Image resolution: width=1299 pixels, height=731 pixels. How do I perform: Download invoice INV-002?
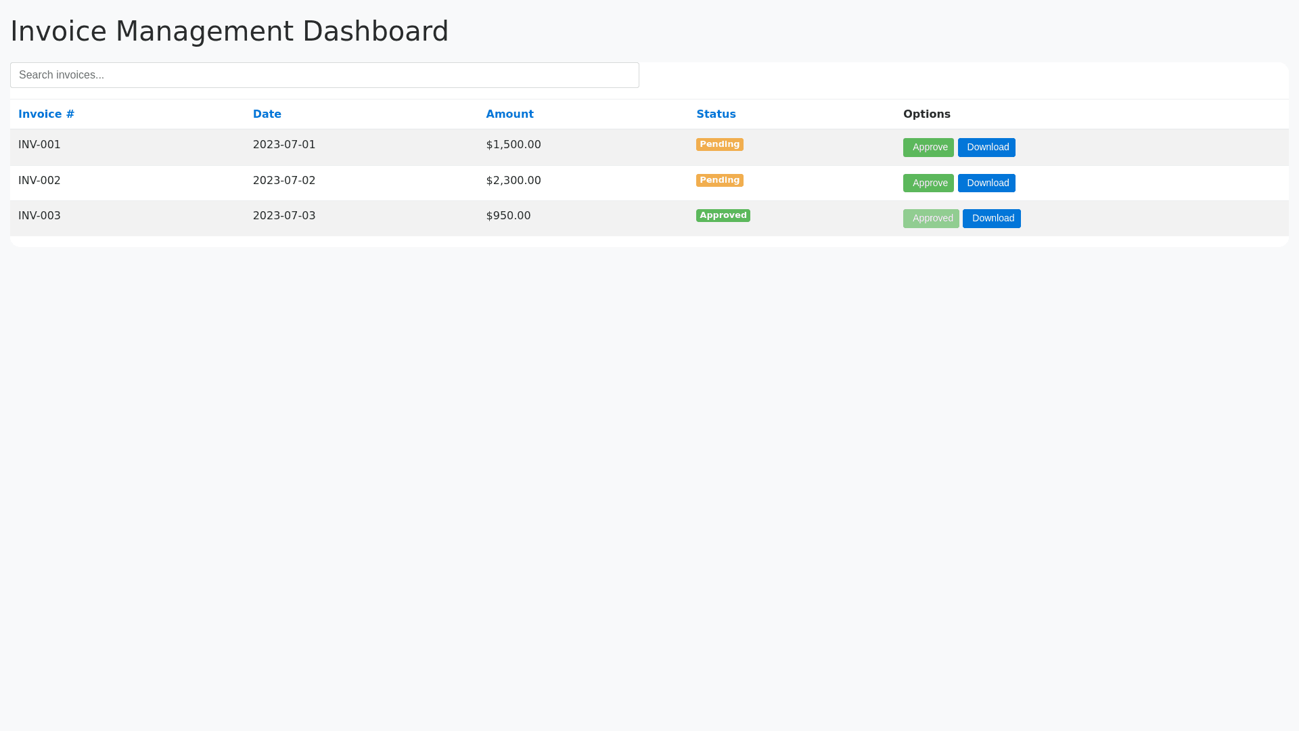pyautogui.click(x=986, y=183)
